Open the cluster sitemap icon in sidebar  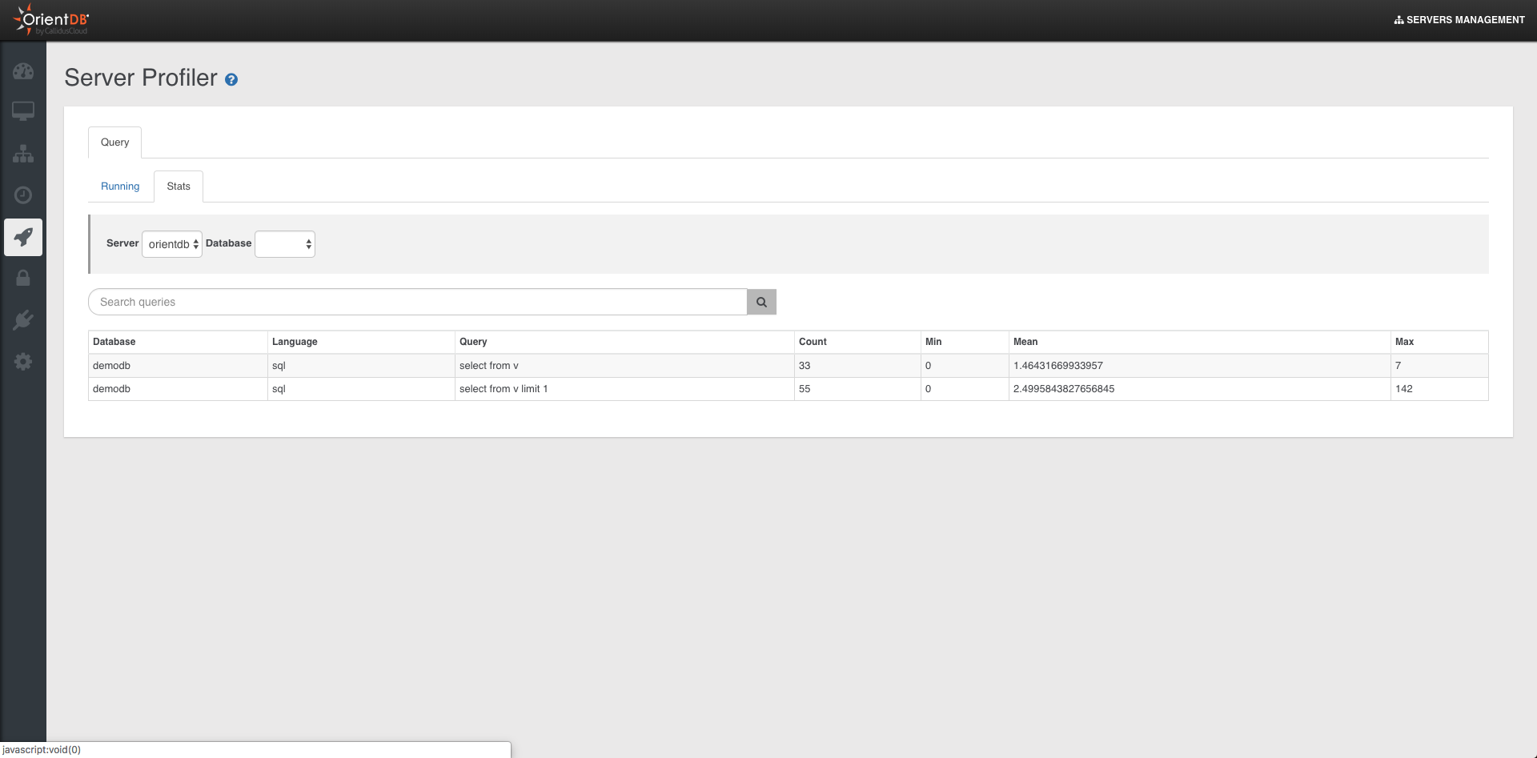(x=23, y=154)
